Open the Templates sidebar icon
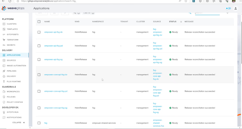 point(4,29)
